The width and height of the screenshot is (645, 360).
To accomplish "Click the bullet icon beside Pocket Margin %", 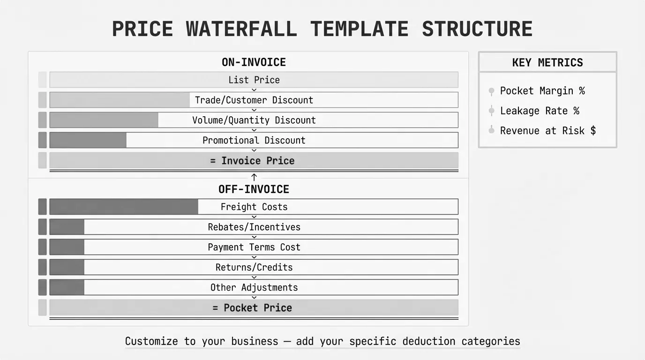I will point(491,91).
